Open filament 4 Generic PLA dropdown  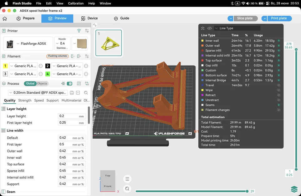coord(67,74)
